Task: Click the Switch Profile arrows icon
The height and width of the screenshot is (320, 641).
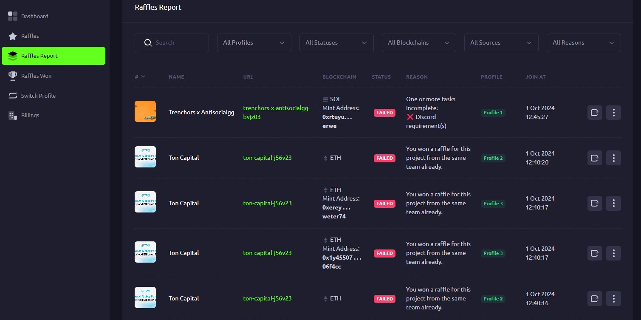Action: click(x=13, y=96)
